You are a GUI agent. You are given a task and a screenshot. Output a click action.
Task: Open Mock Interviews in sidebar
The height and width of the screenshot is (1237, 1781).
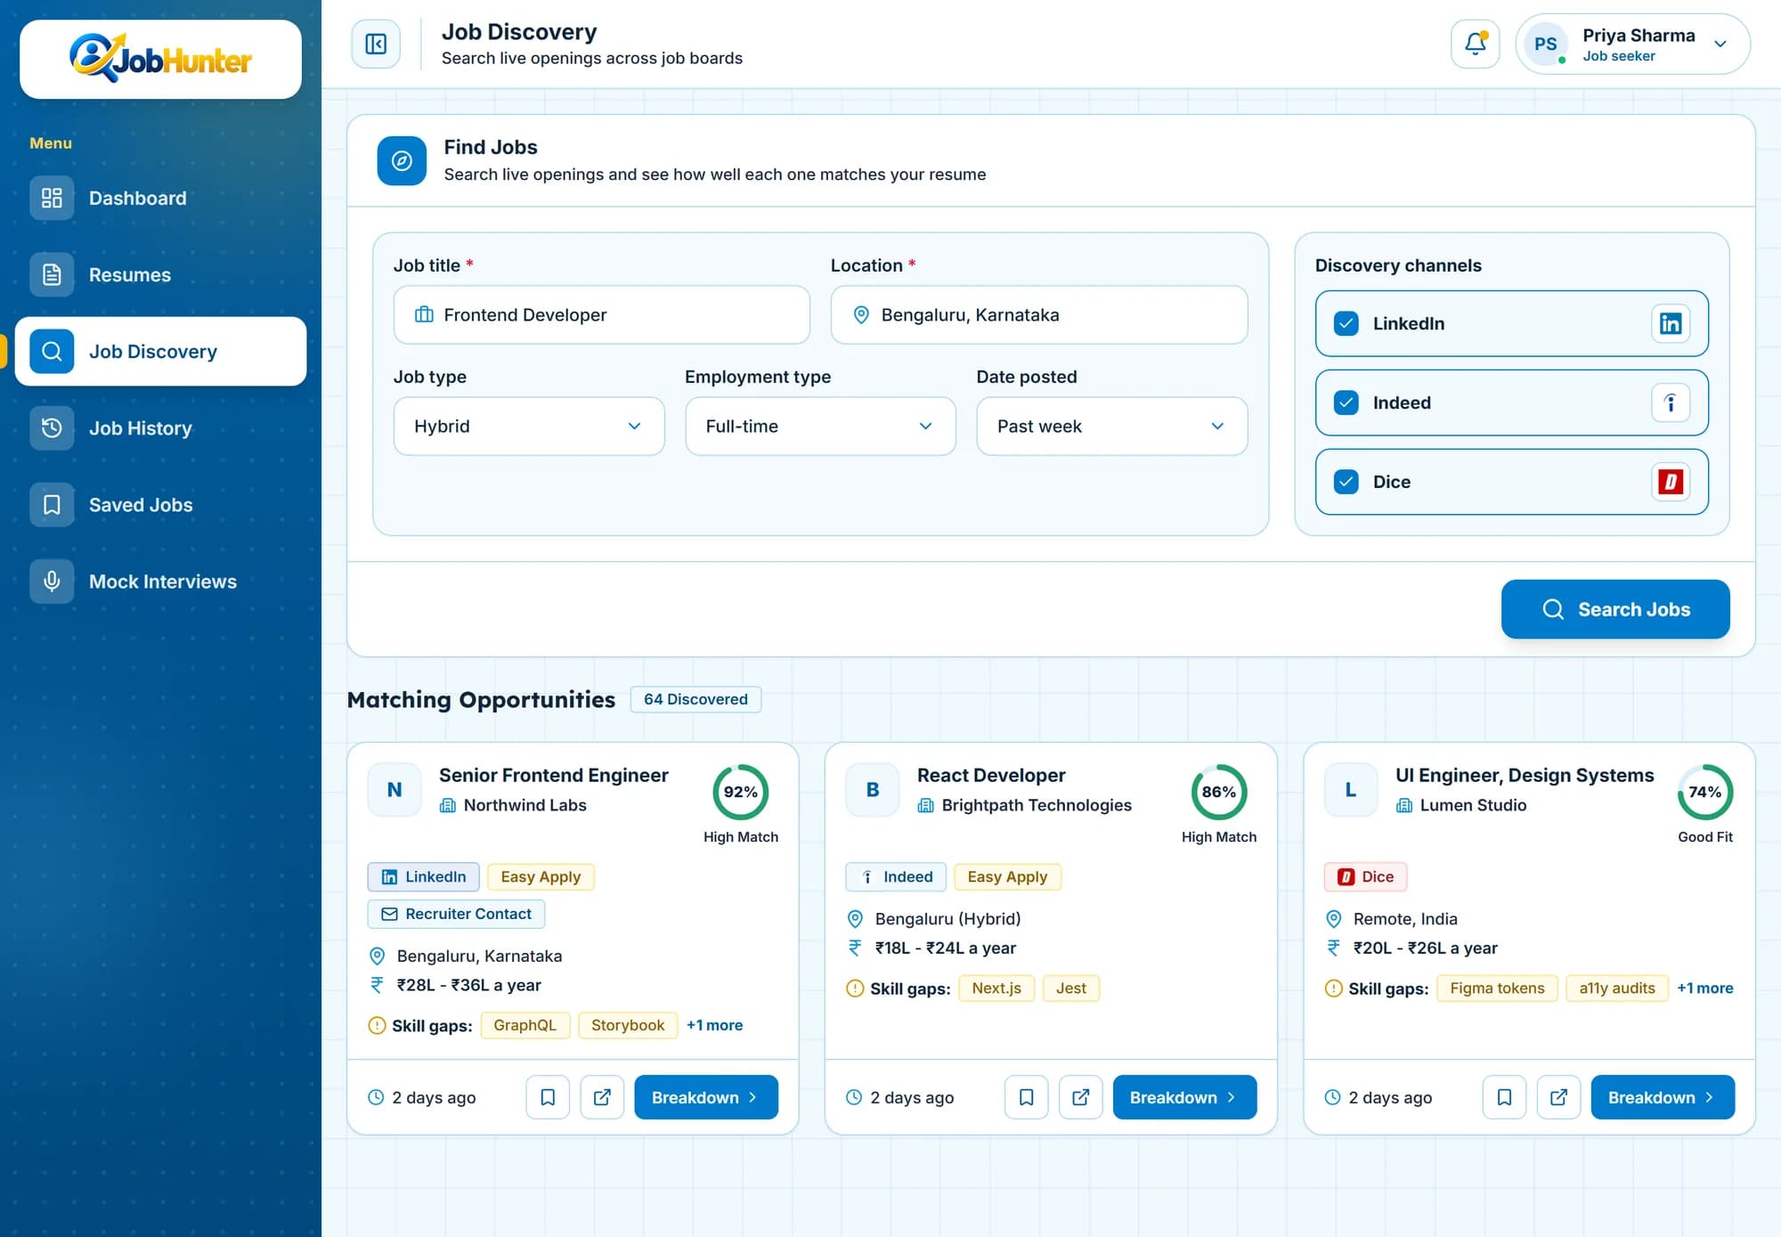160,581
